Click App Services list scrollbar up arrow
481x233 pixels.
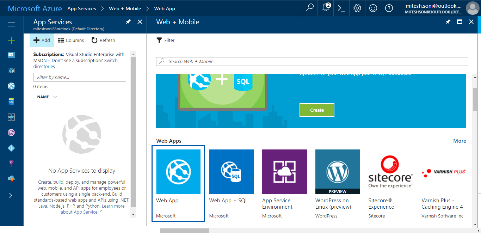point(133,54)
